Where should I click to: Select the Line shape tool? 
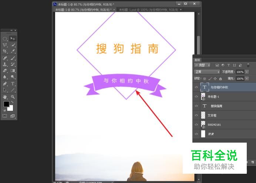(13, 90)
